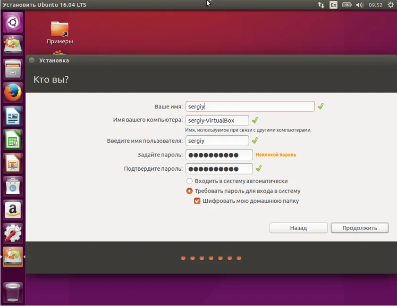The width and height of the screenshot is (397, 306).
Task: Open the Files manager launcher icon
Action: [x=13, y=69]
